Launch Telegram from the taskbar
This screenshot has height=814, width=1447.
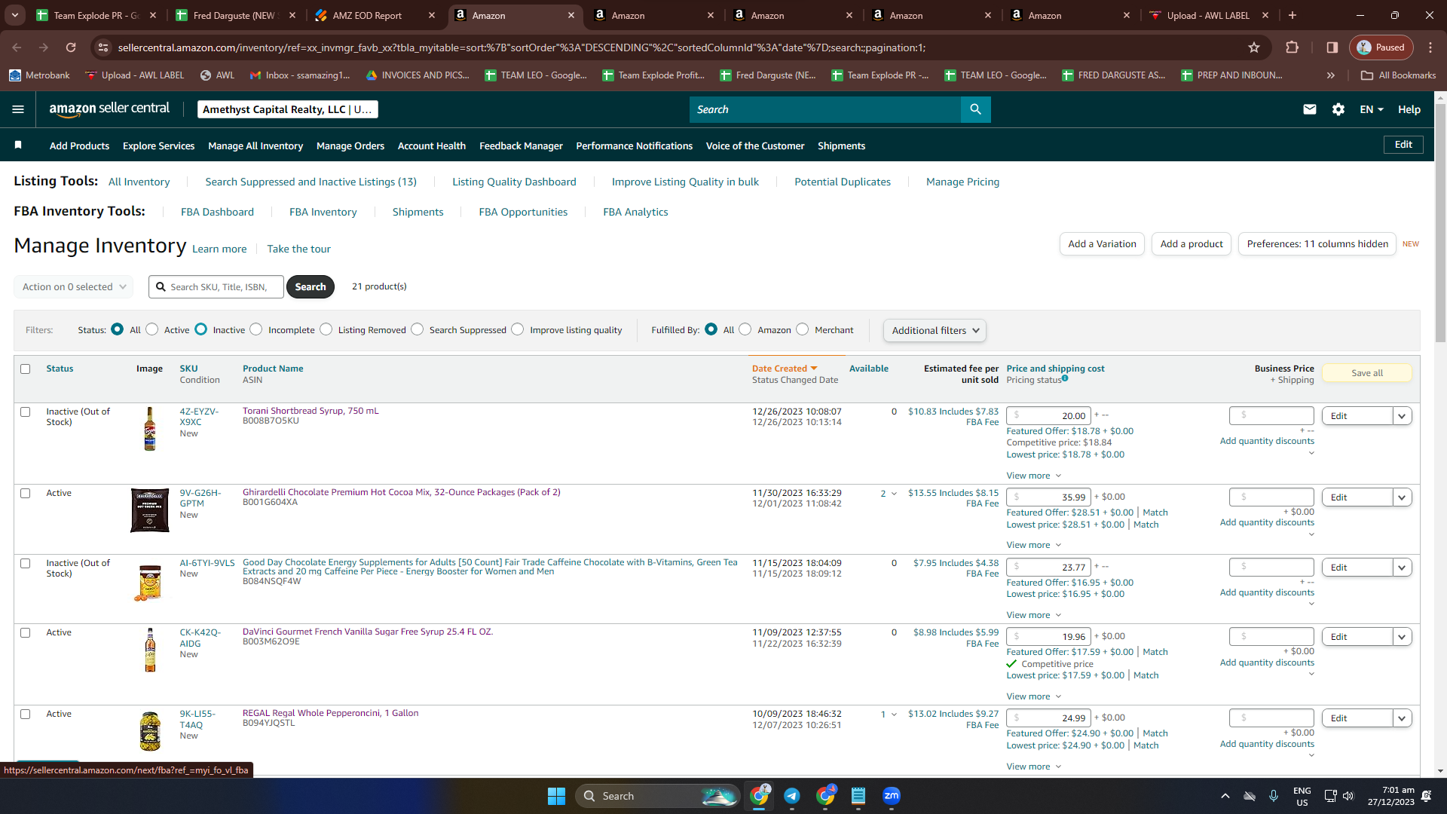[792, 796]
